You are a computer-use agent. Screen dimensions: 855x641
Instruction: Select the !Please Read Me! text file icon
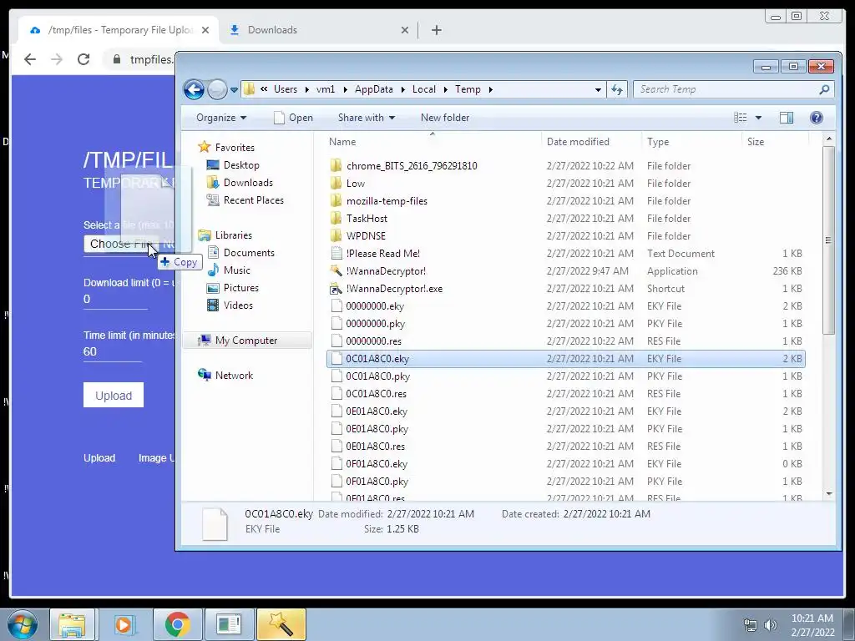[x=336, y=253]
